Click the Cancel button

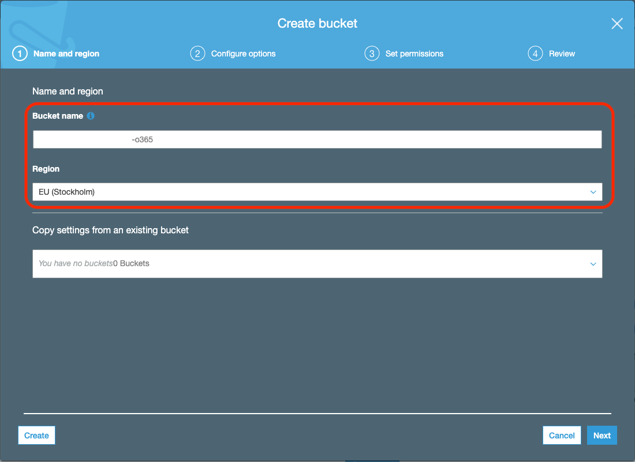pyautogui.click(x=562, y=436)
